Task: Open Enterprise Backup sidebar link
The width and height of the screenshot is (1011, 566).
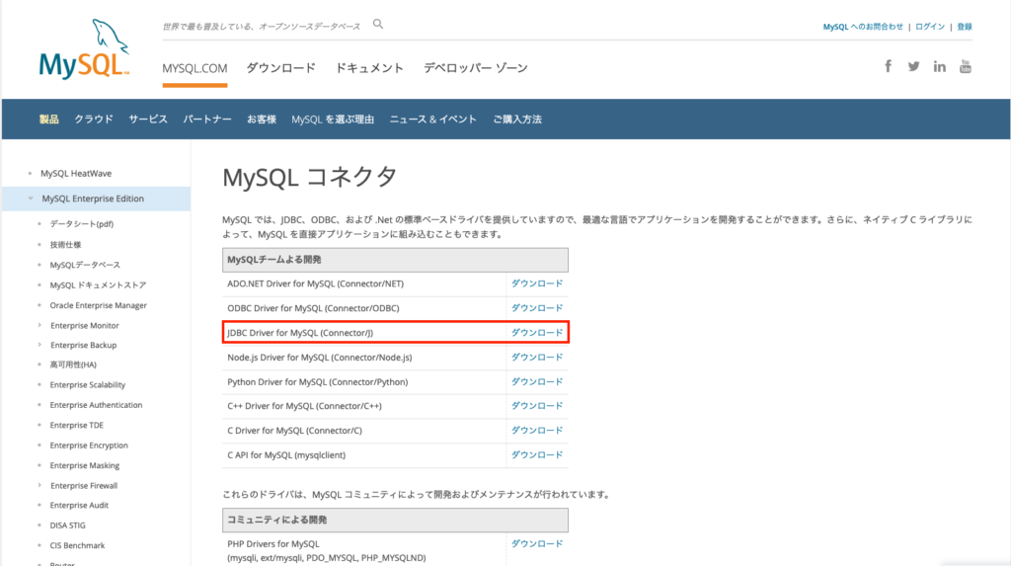Action: pos(84,345)
